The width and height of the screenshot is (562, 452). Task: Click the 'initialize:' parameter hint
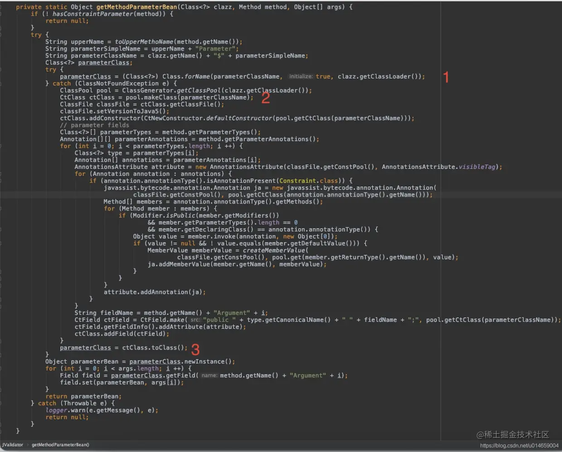tap(301, 77)
